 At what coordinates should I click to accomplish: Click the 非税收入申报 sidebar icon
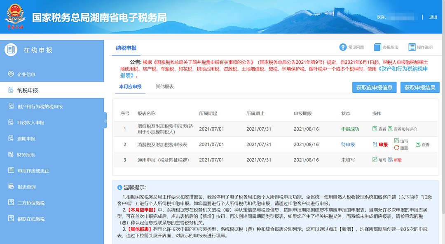tap(11, 122)
